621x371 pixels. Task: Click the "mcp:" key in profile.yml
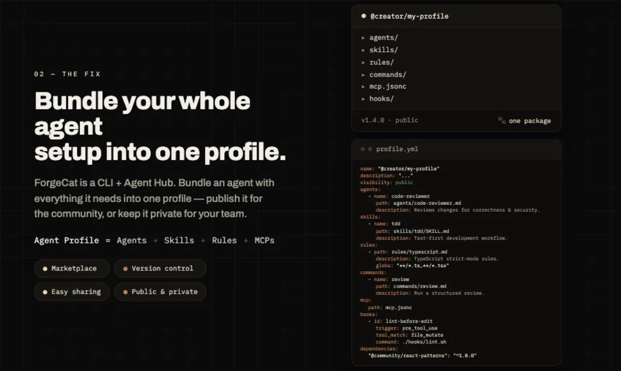(x=366, y=300)
